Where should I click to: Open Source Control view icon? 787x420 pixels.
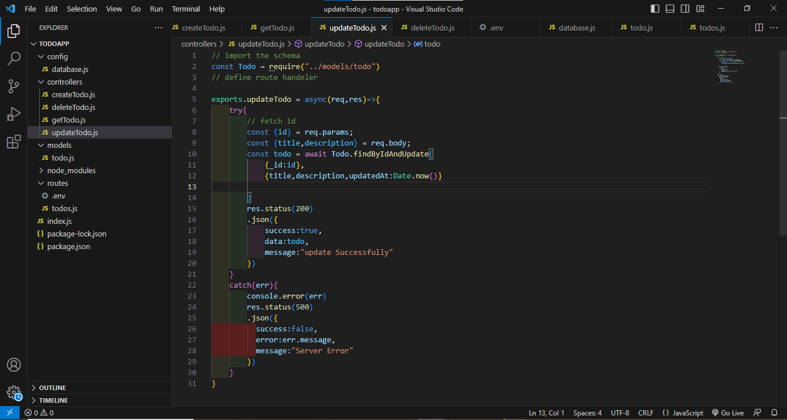[14, 86]
